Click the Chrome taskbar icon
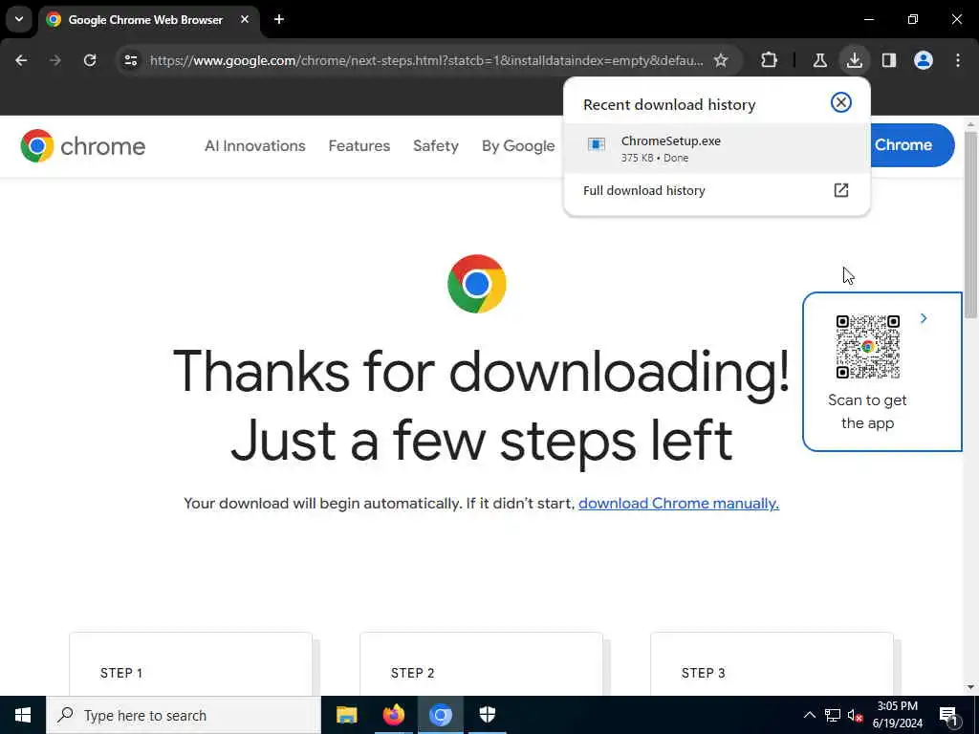 pyautogui.click(x=440, y=715)
